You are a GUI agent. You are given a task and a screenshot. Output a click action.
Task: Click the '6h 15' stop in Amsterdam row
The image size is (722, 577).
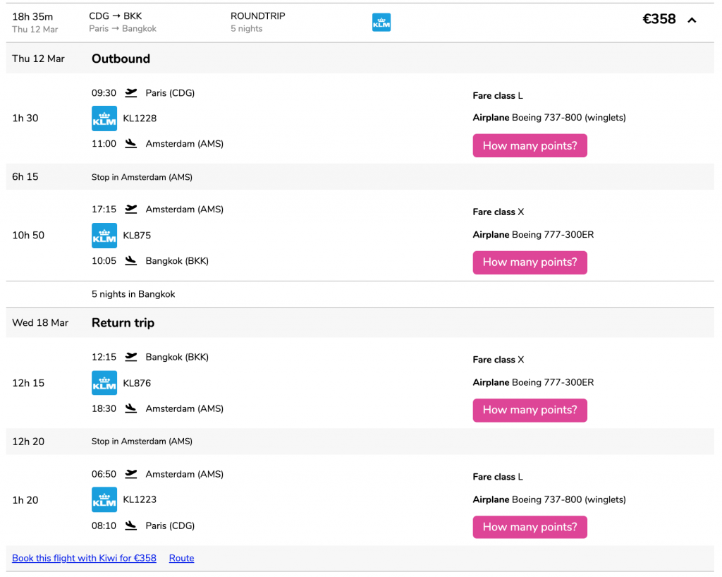point(360,177)
